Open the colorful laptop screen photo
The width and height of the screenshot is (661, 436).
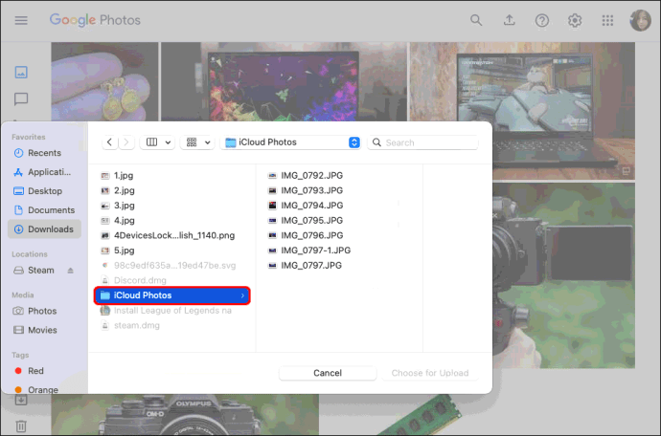click(285, 81)
